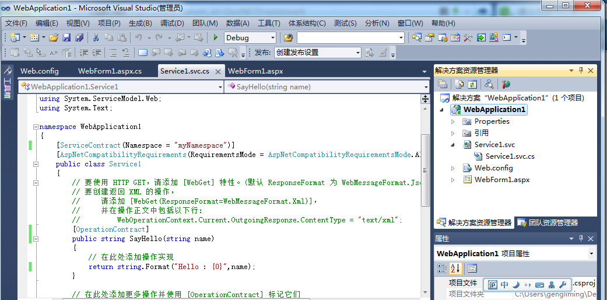The height and width of the screenshot is (300, 607).
Task: Open the Debug configuration dropdown
Action: pos(273,37)
